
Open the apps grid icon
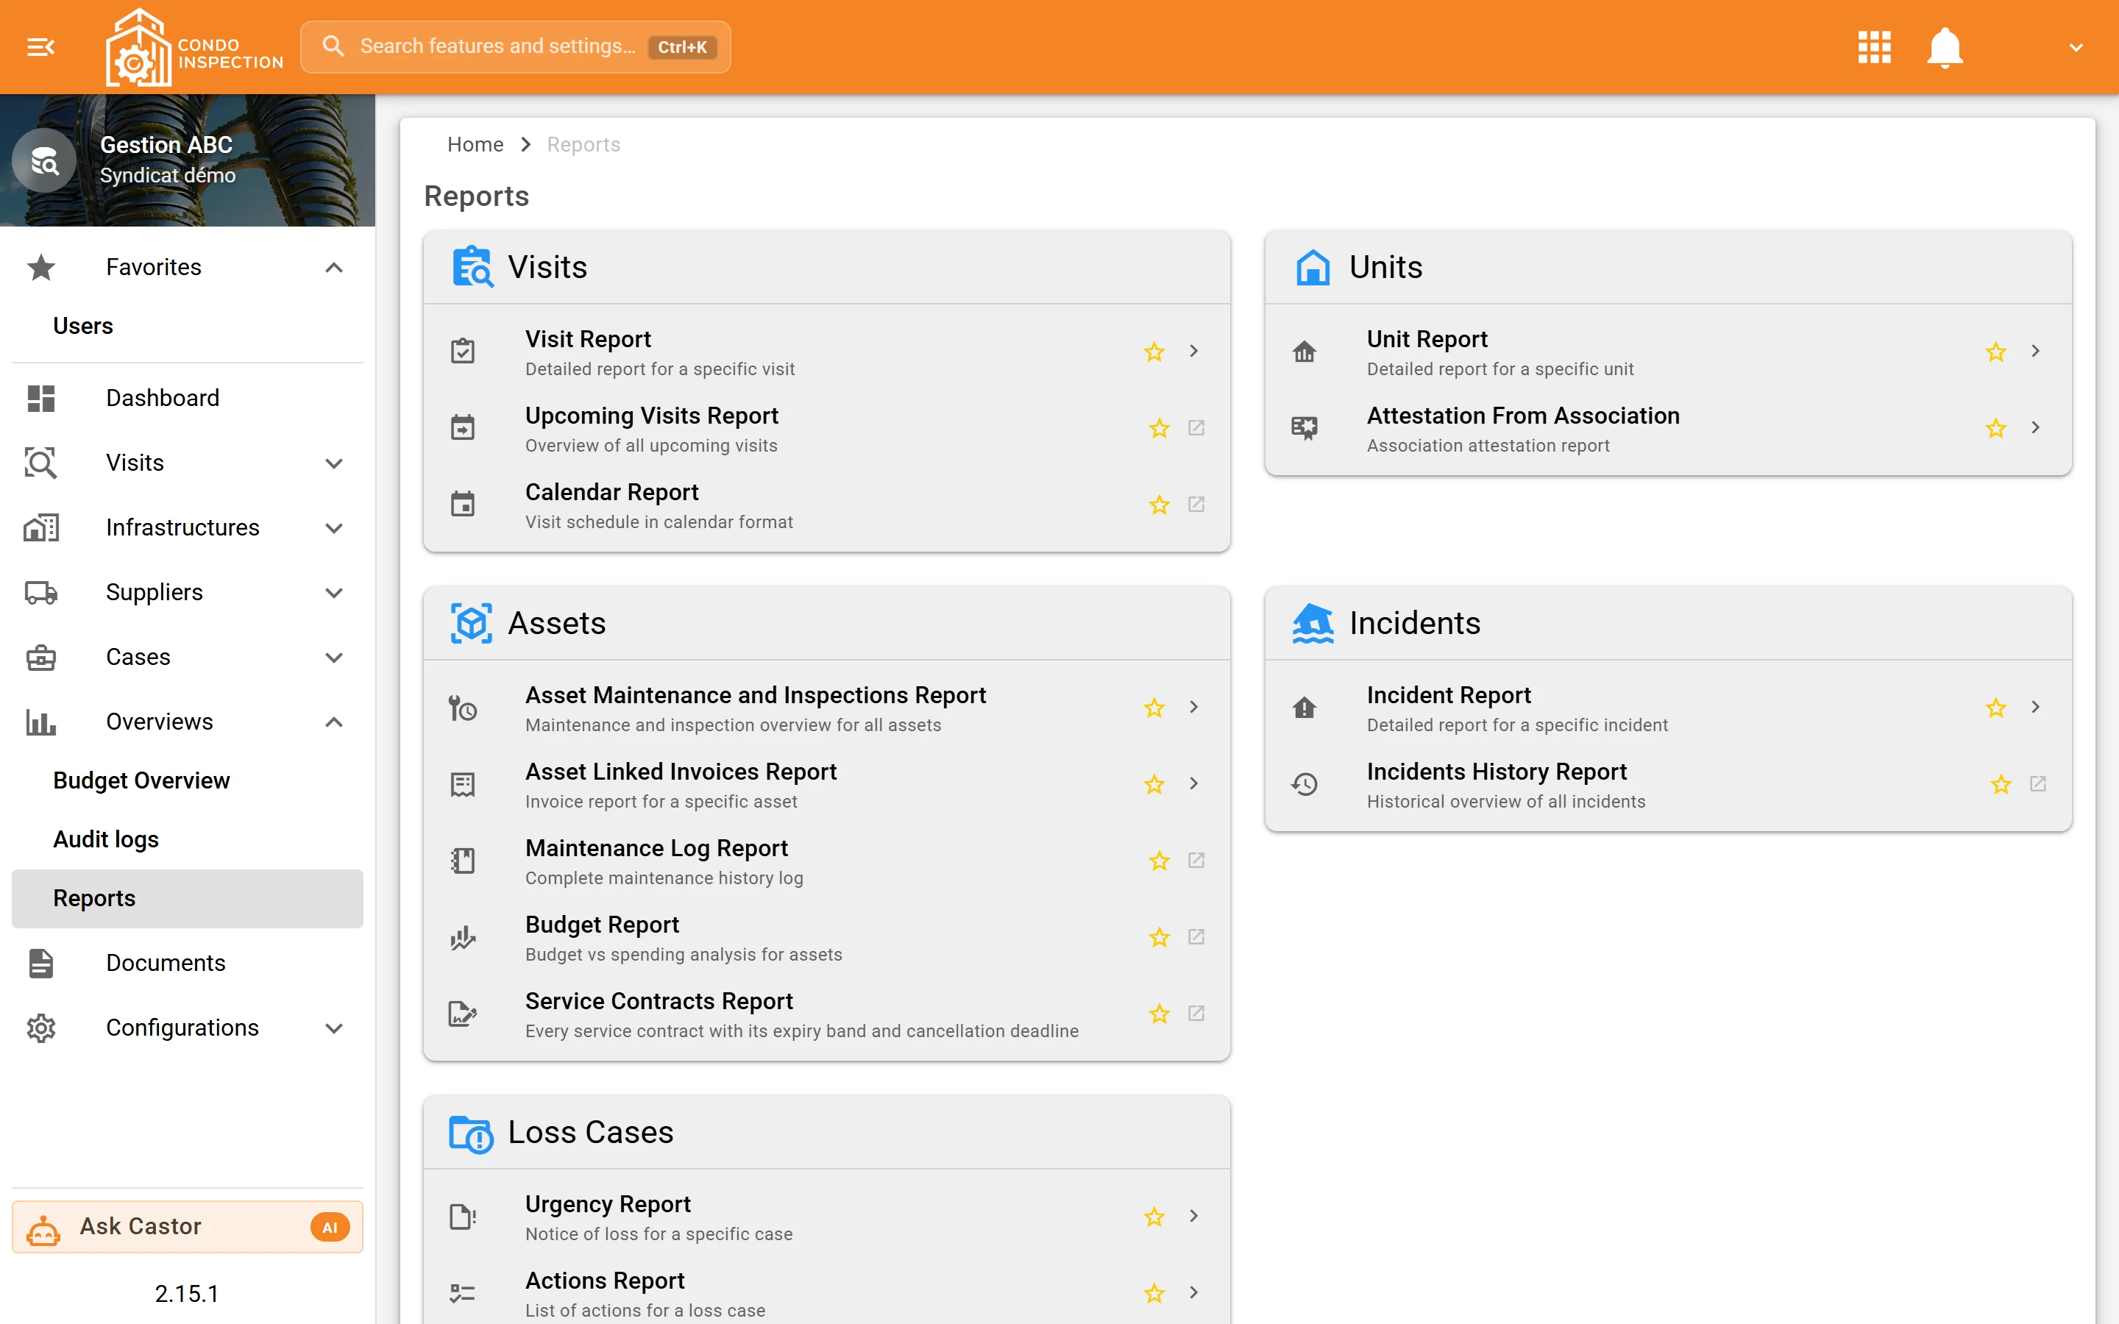point(1874,47)
